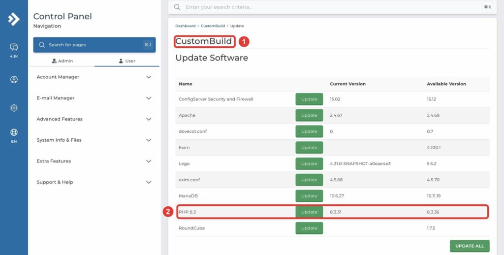Open the user profile icon in sidebar
504x255 pixels.
14,79
